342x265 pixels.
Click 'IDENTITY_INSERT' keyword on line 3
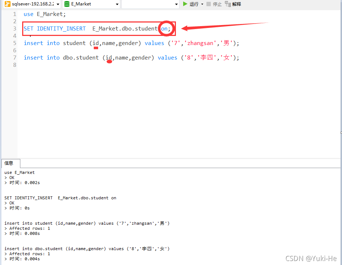tap(61, 29)
